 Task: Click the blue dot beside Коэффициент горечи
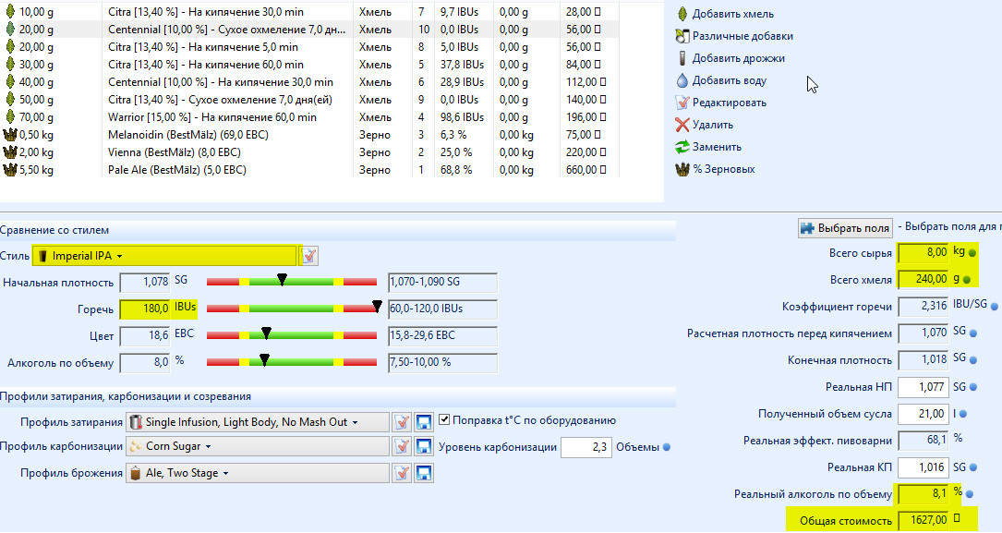[995, 307]
